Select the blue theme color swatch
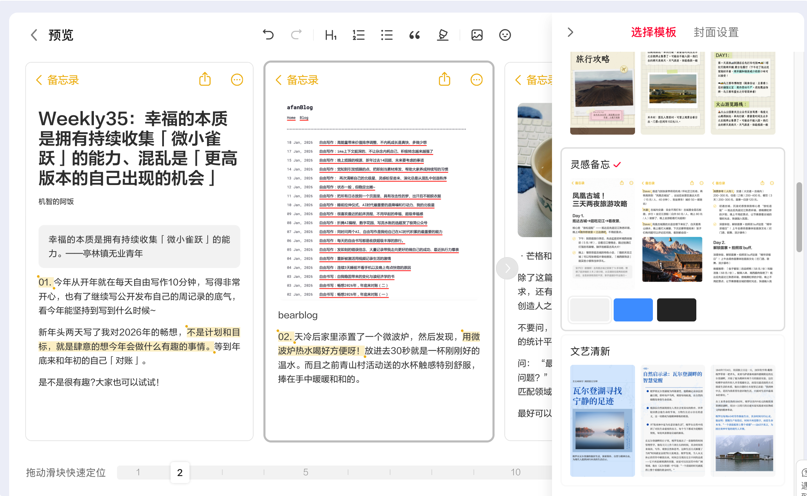 pyautogui.click(x=633, y=310)
